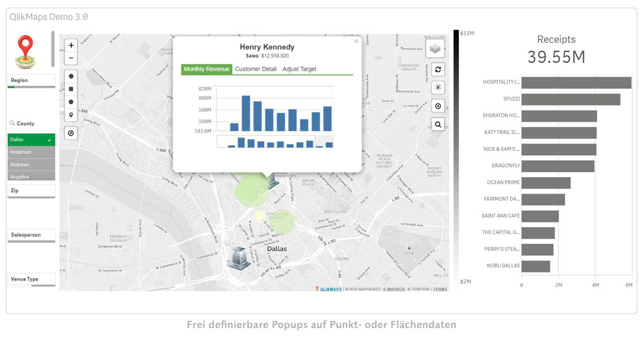Click the PERRY'S STEA... bar

click(x=538, y=249)
